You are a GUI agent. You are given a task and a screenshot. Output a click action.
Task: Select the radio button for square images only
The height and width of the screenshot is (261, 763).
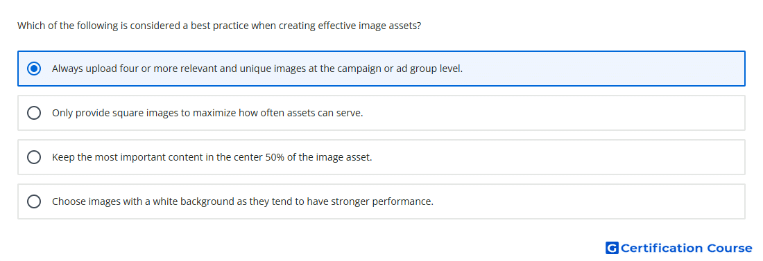click(x=34, y=113)
